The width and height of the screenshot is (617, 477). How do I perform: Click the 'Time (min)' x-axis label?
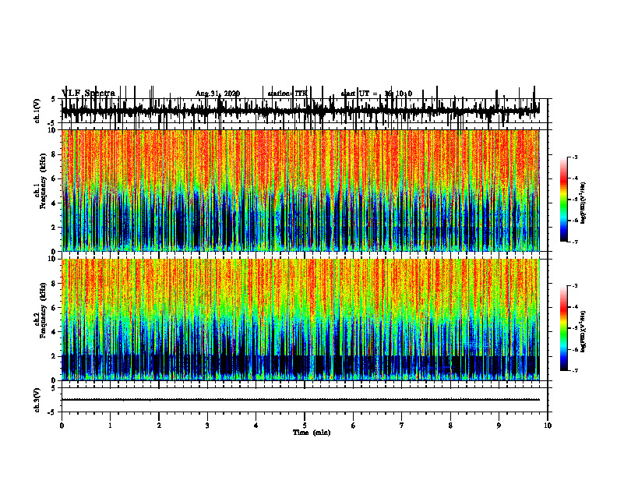312,433
